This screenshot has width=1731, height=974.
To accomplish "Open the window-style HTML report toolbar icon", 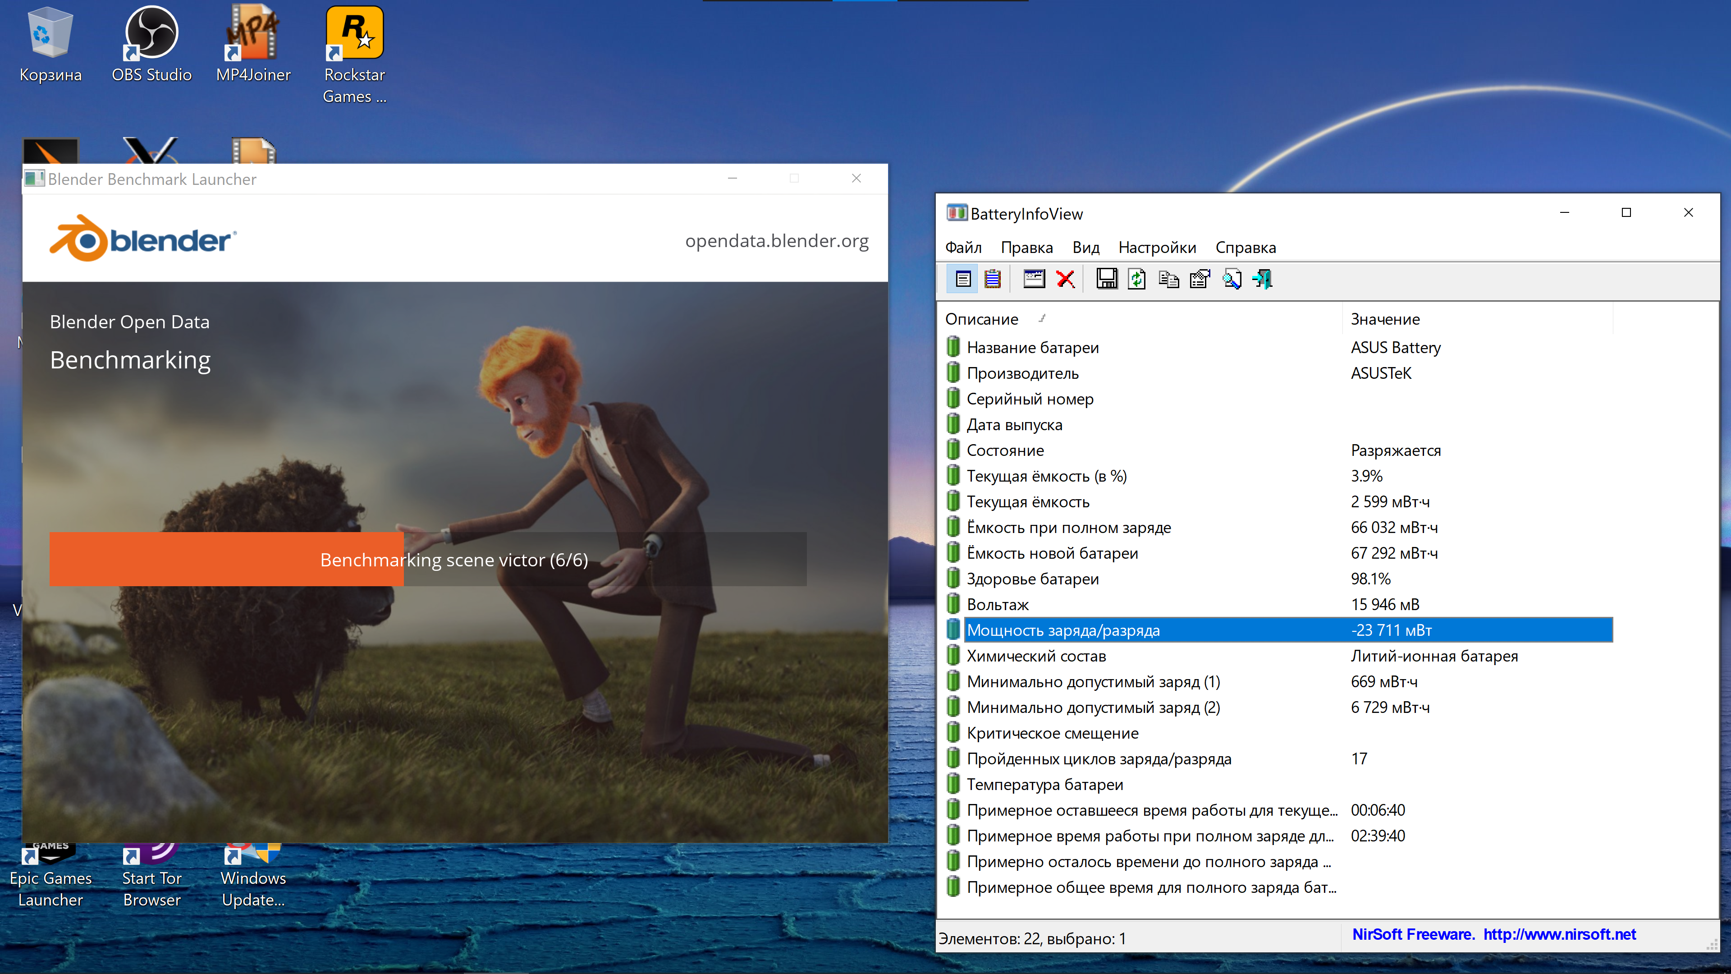I will click(1034, 279).
